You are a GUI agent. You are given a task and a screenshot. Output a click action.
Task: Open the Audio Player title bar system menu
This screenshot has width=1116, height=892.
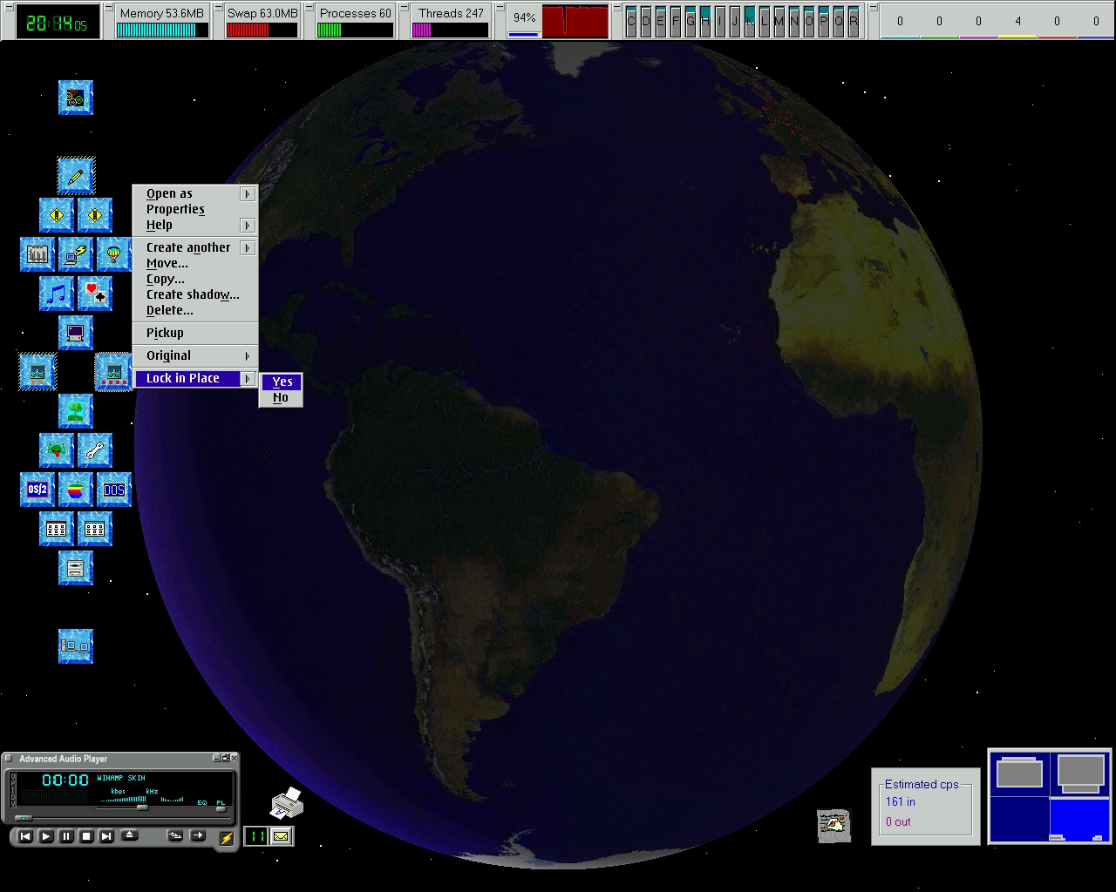(x=9, y=759)
